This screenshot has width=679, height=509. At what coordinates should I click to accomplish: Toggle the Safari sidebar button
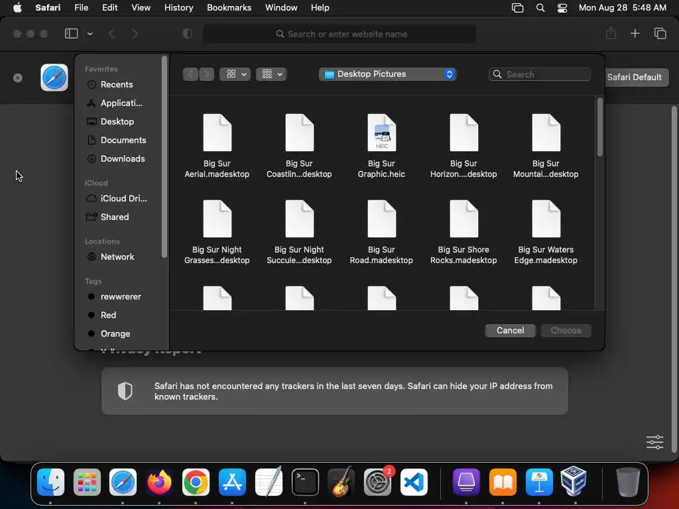tap(71, 34)
